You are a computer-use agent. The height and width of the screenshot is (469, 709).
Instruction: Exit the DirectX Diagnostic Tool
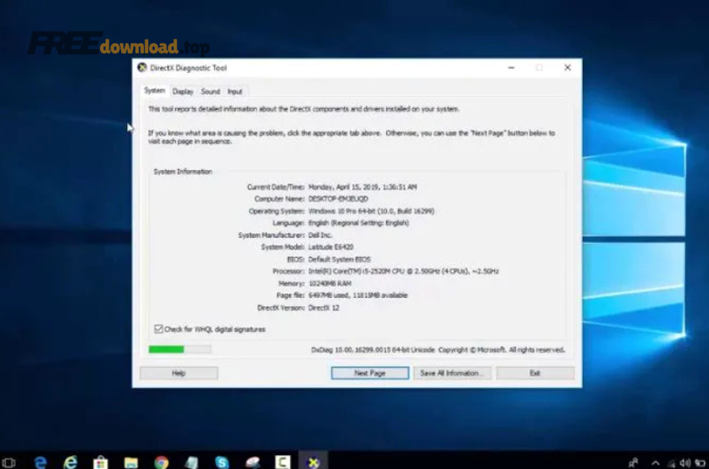point(536,373)
